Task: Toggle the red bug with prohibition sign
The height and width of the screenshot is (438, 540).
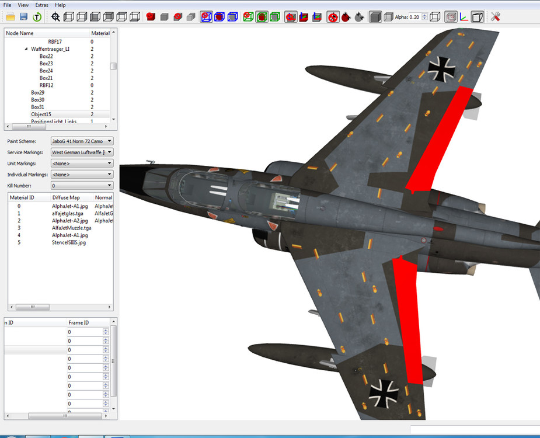Action: 333,16
